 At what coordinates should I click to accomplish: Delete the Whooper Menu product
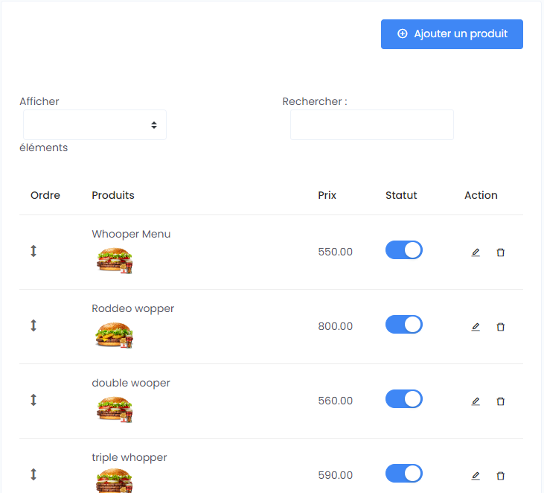click(500, 252)
